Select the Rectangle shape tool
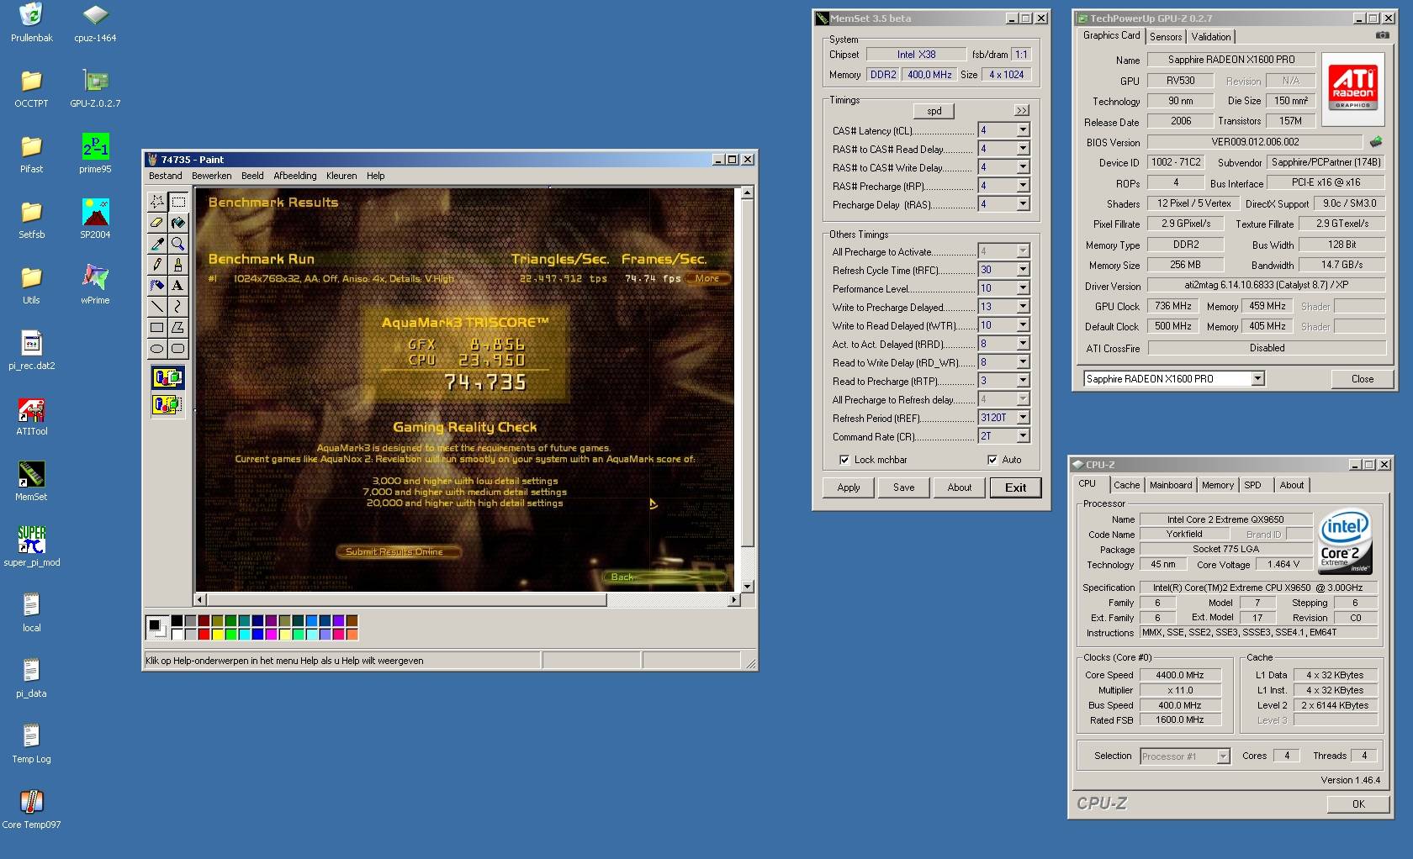The height and width of the screenshot is (859, 1413). [157, 328]
